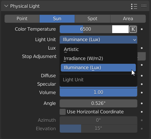The image size is (151, 139).
Task: Select the Spot light type
Action: point(93,19)
